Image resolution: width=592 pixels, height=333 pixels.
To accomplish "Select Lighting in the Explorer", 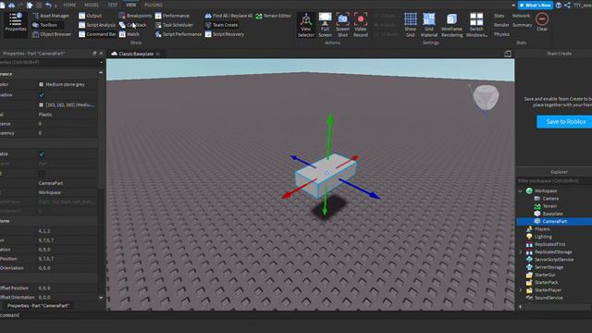I will (x=543, y=237).
